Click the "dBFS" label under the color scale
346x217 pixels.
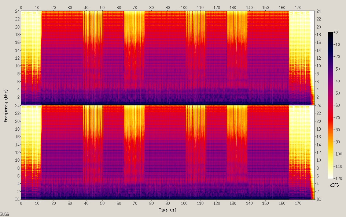(x=334, y=185)
